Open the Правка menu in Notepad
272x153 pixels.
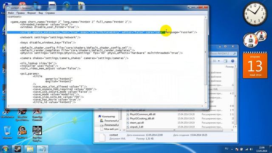coord(20,13)
